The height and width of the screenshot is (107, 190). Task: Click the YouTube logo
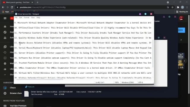[x=12, y=18]
